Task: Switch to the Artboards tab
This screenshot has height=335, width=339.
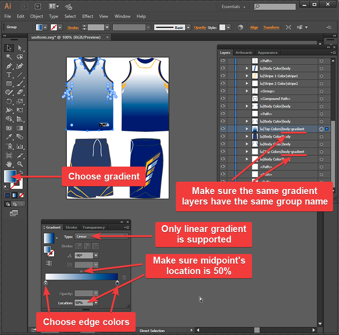Action: point(244,53)
